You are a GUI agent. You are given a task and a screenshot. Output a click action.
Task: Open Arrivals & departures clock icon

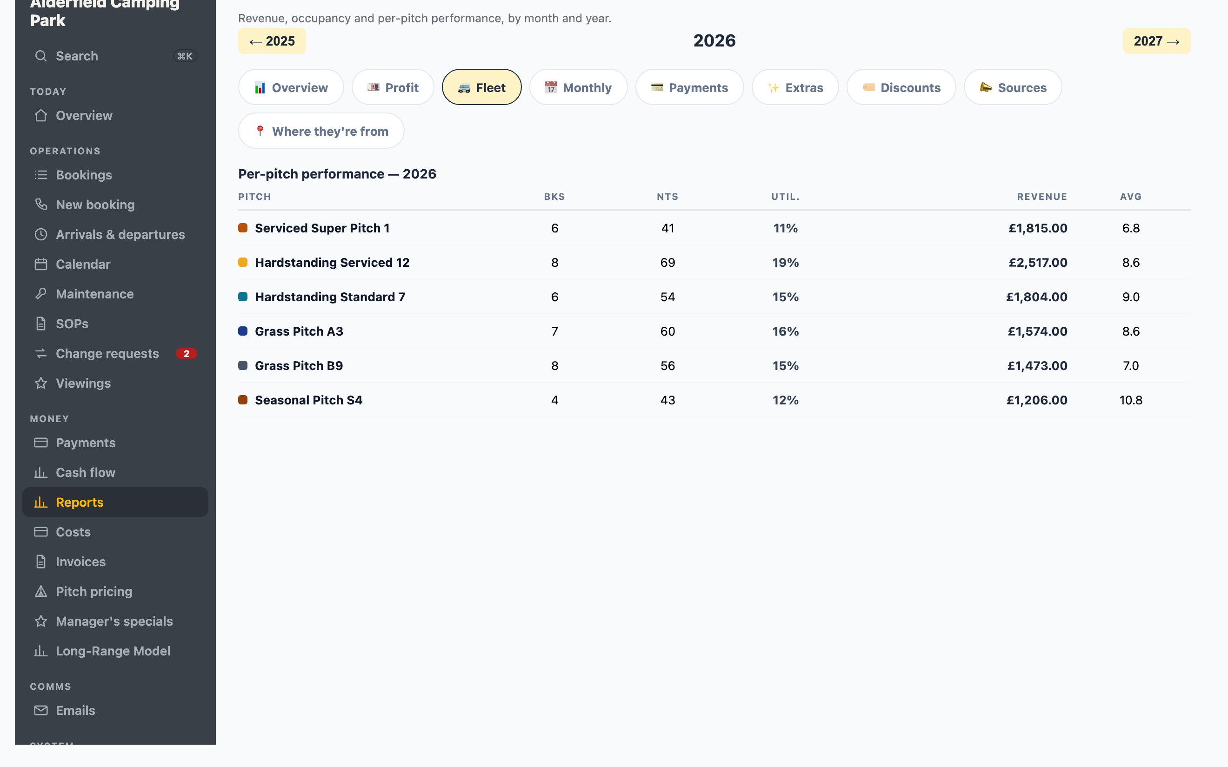click(x=40, y=234)
